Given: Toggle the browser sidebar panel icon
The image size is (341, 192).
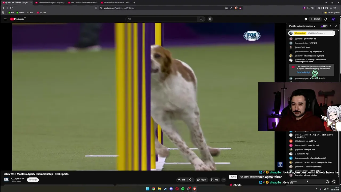Looking at the screenshot, I should click(323, 8).
